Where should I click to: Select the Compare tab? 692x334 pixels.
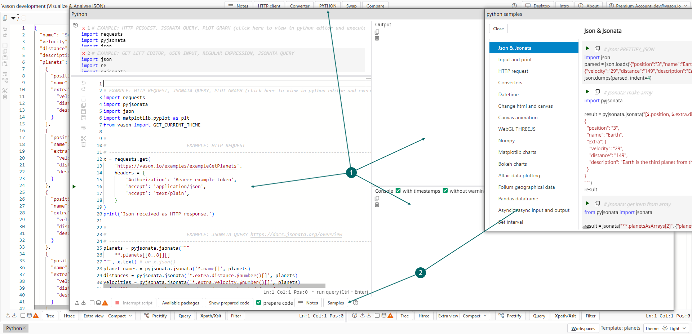tap(375, 6)
